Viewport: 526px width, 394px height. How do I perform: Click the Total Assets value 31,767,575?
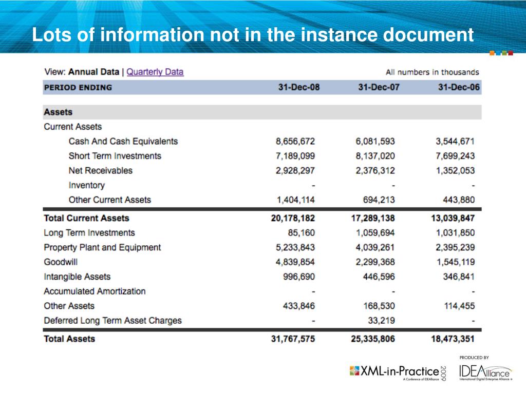[293, 339]
